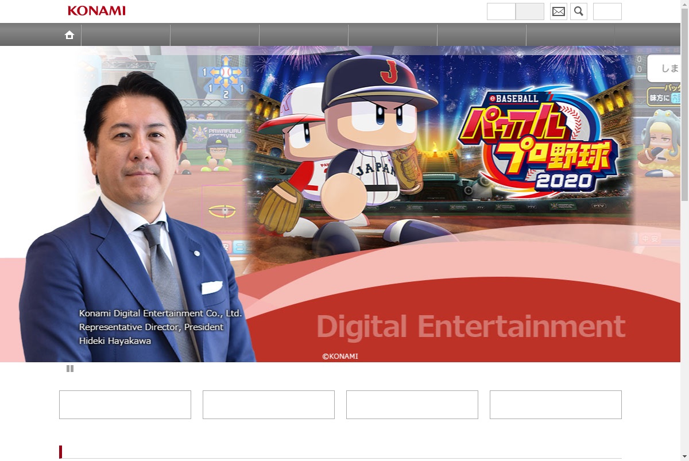
Task: Pause the banner slideshow
Action: pos(70,369)
